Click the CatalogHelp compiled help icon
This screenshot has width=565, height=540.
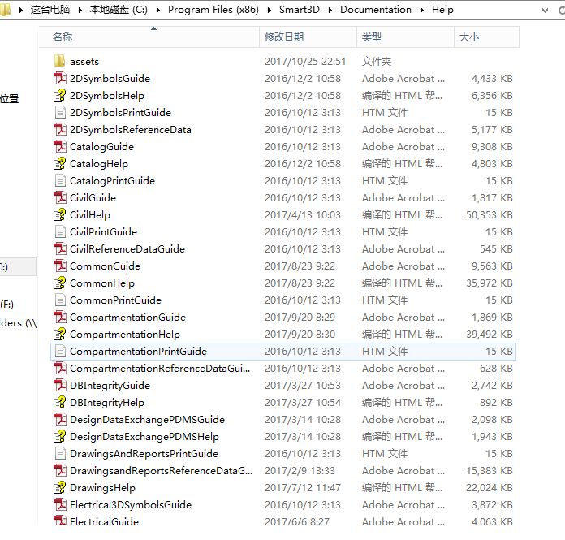coord(60,164)
